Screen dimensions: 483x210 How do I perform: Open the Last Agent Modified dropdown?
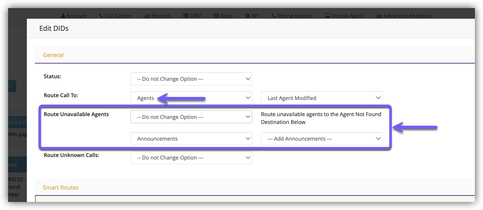coord(321,98)
